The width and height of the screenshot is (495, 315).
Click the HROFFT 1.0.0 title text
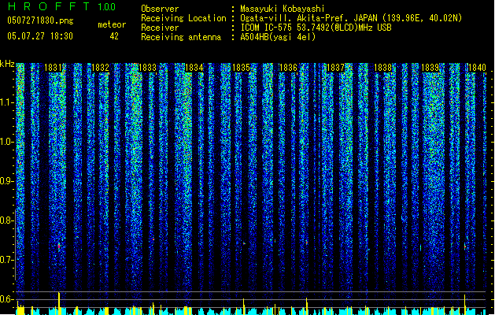click(62, 6)
